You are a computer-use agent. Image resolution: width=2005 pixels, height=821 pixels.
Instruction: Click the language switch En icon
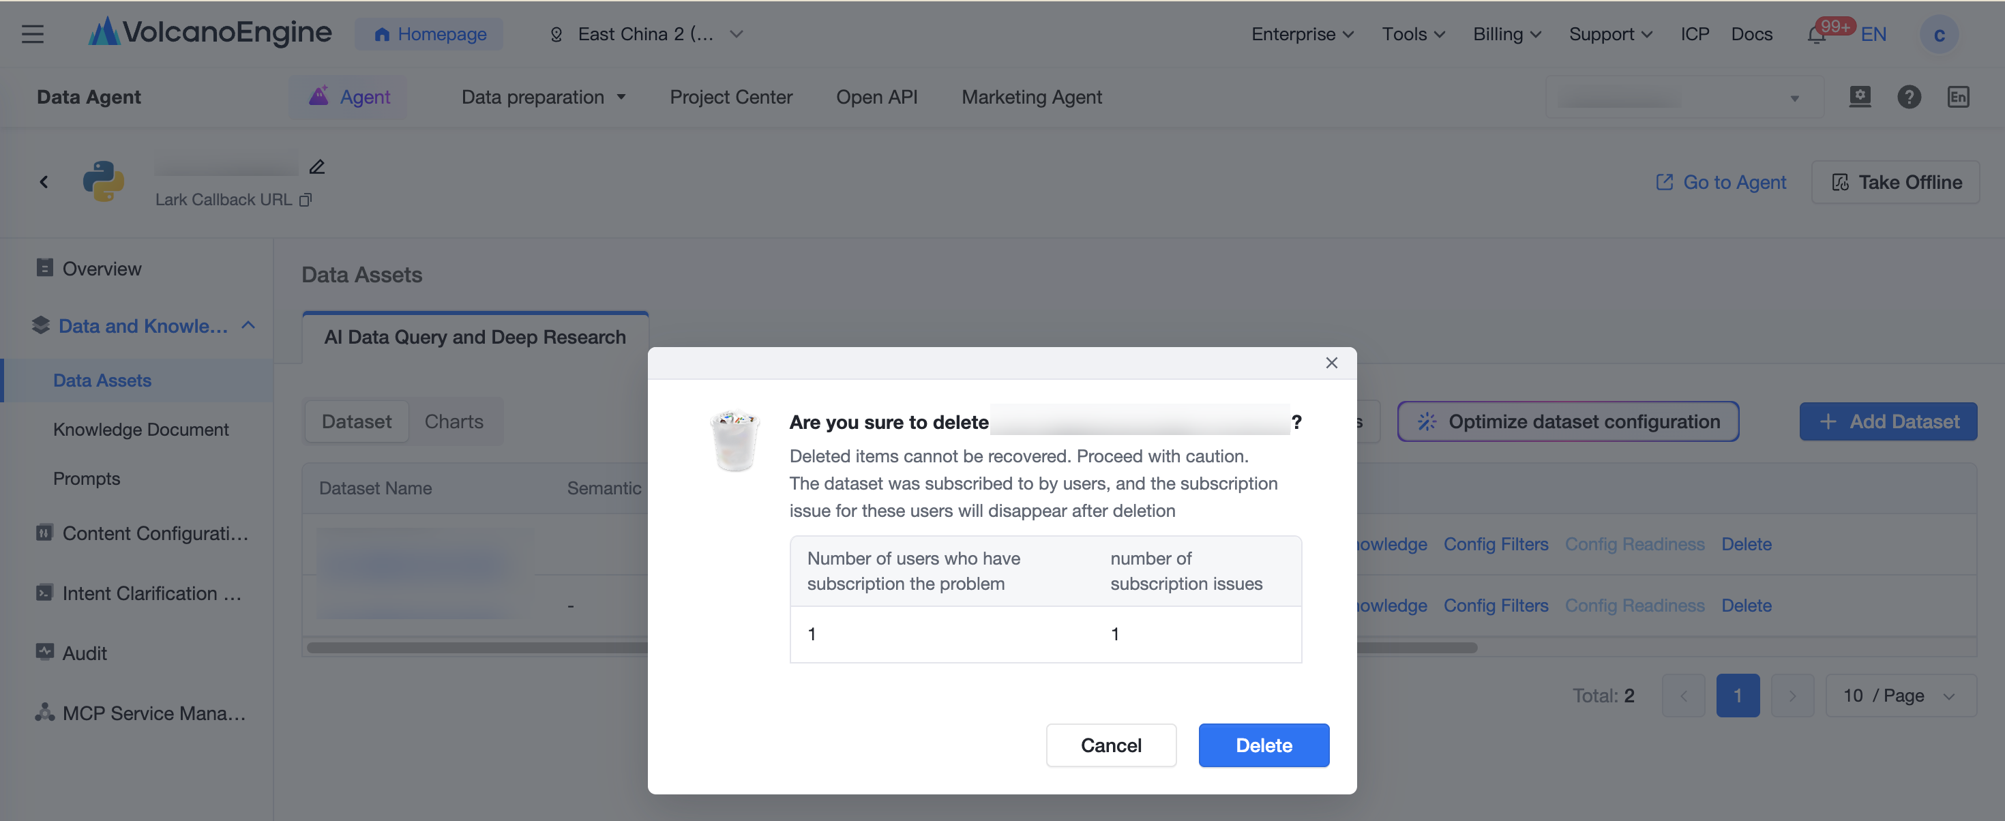pyautogui.click(x=1957, y=97)
